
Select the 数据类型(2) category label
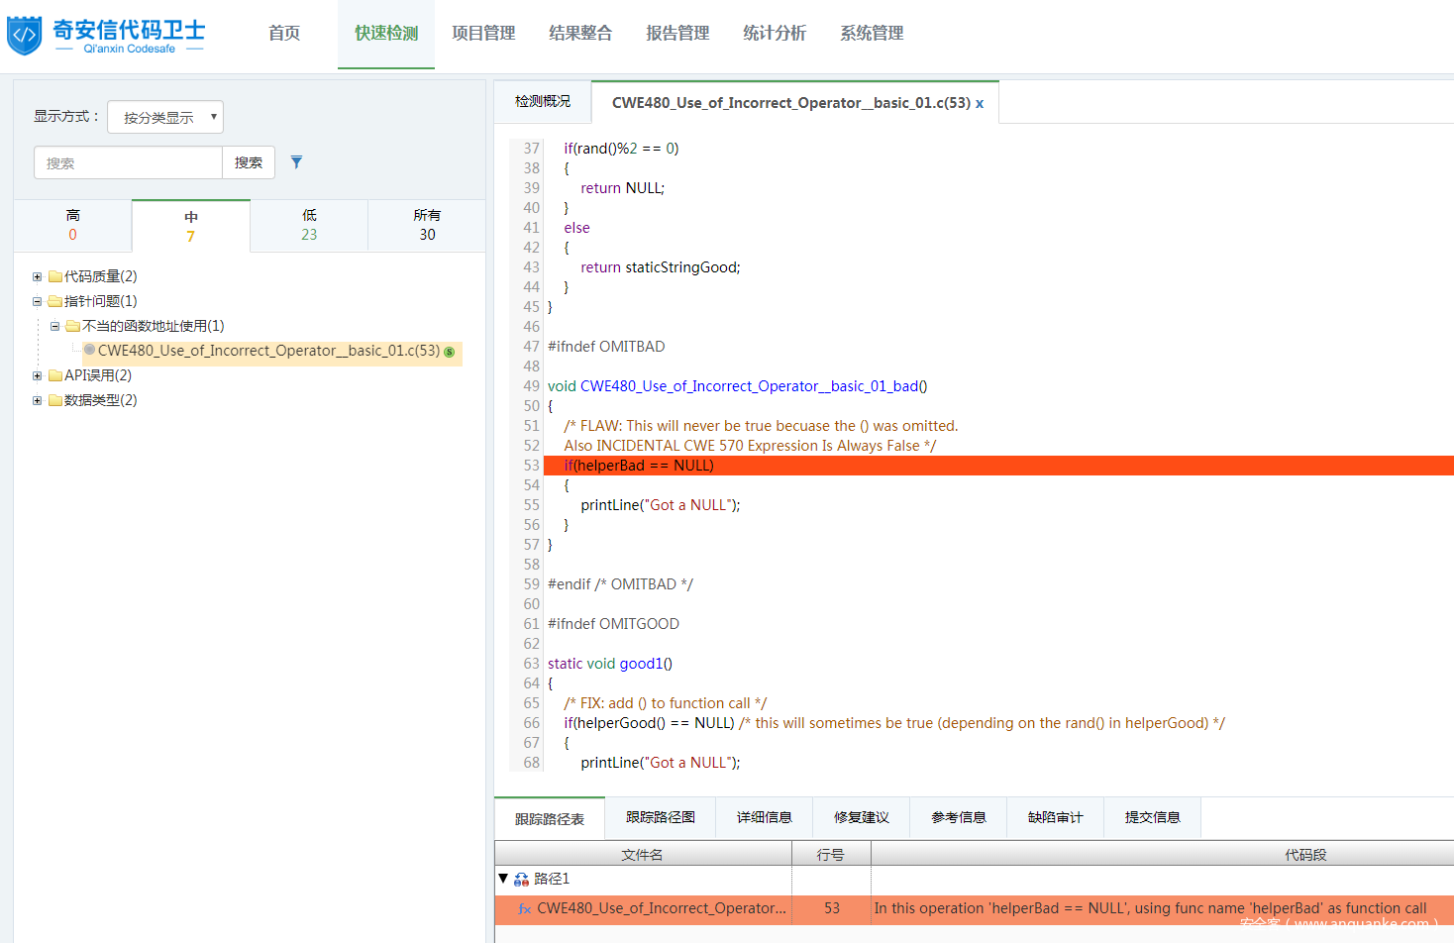pos(101,400)
